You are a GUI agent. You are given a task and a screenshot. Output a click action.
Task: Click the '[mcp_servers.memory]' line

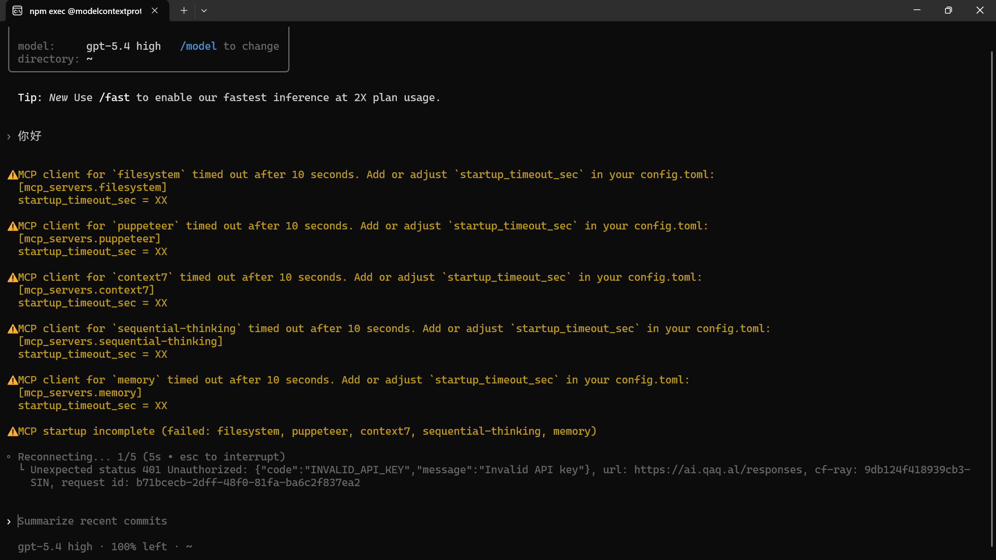click(x=80, y=393)
